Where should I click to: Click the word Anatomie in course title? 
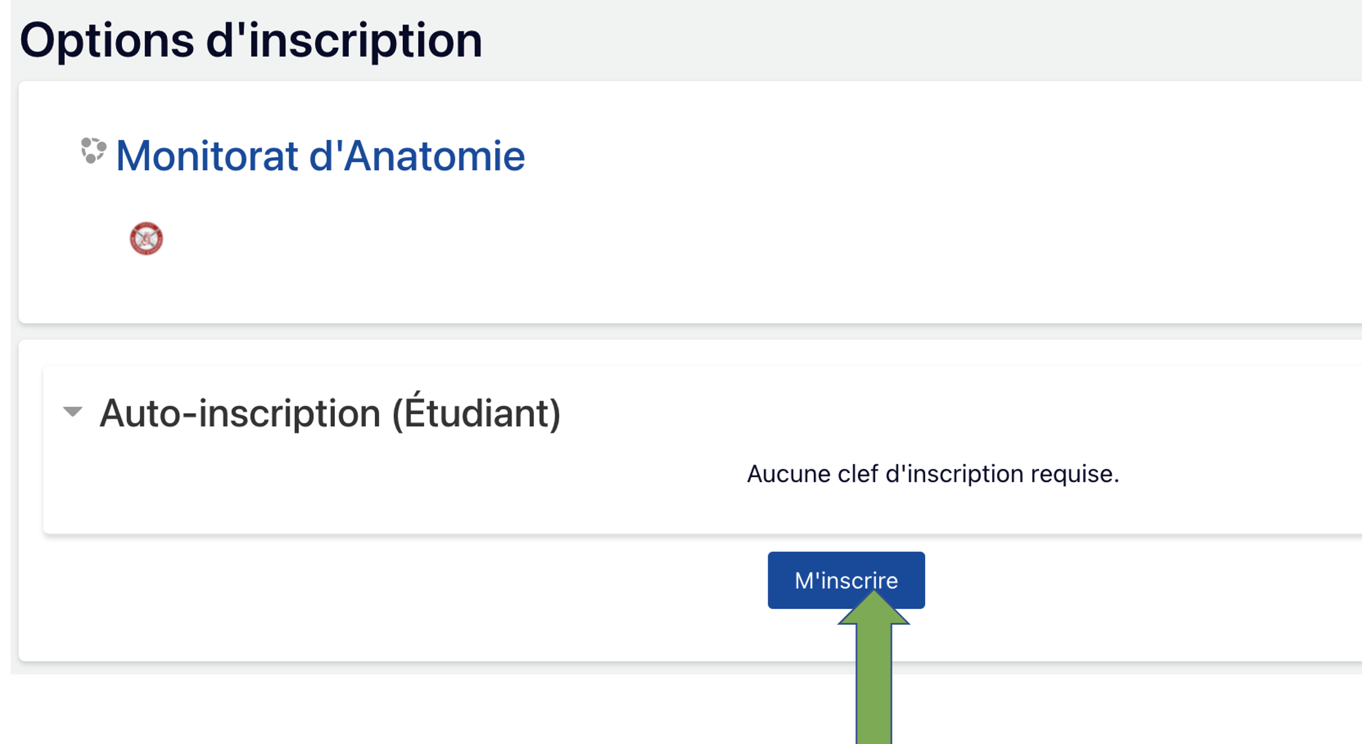[434, 156]
